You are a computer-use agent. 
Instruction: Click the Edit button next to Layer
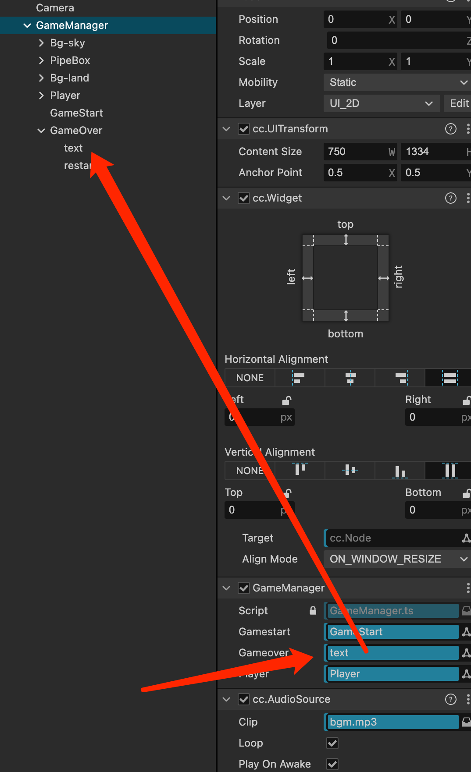458,103
